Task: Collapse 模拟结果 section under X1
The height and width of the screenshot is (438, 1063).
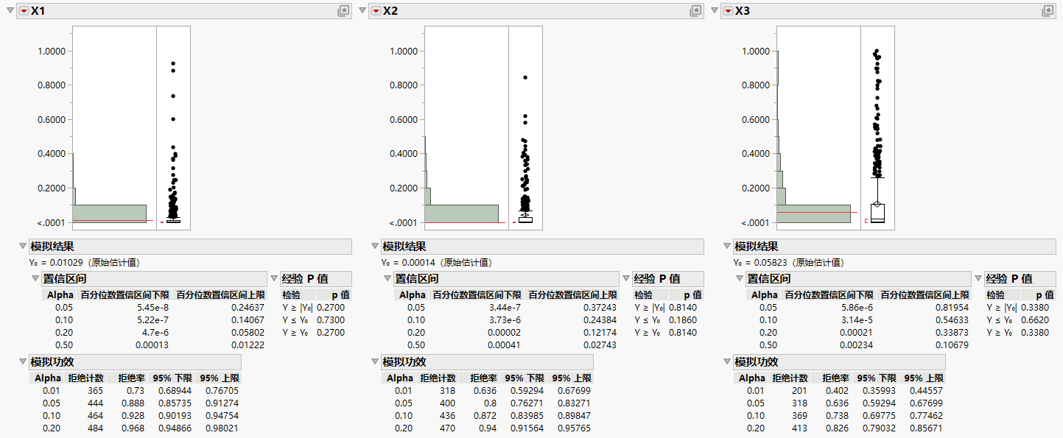Action: (x=24, y=247)
